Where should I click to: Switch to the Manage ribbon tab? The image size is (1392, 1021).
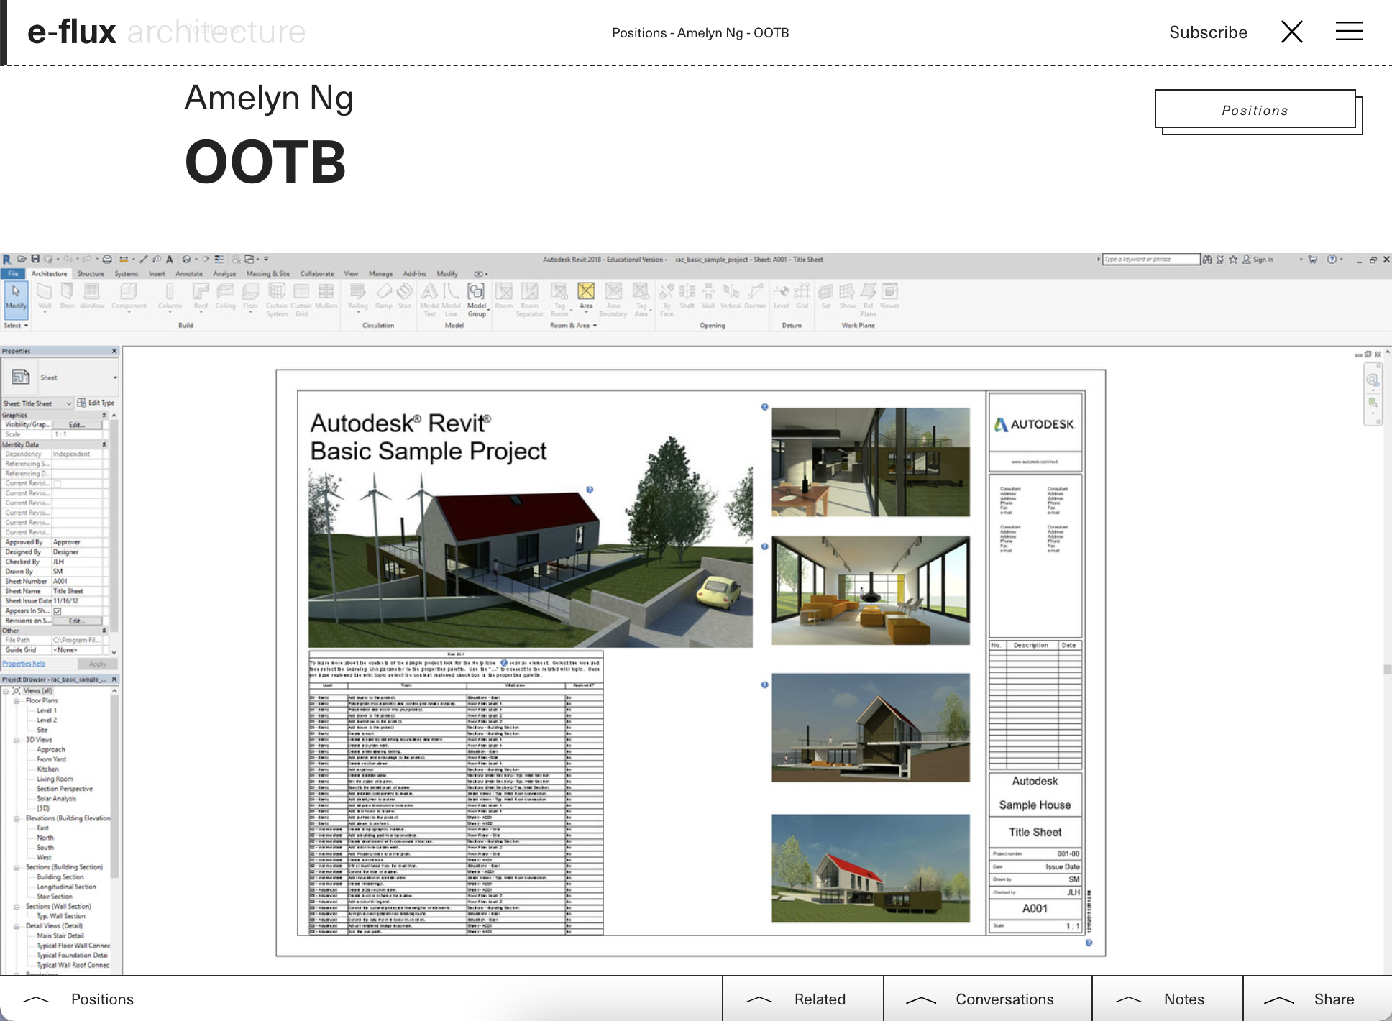click(x=380, y=273)
